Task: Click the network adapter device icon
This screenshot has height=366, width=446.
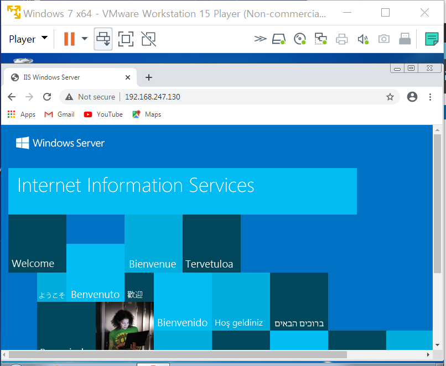Action: coord(320,39)
